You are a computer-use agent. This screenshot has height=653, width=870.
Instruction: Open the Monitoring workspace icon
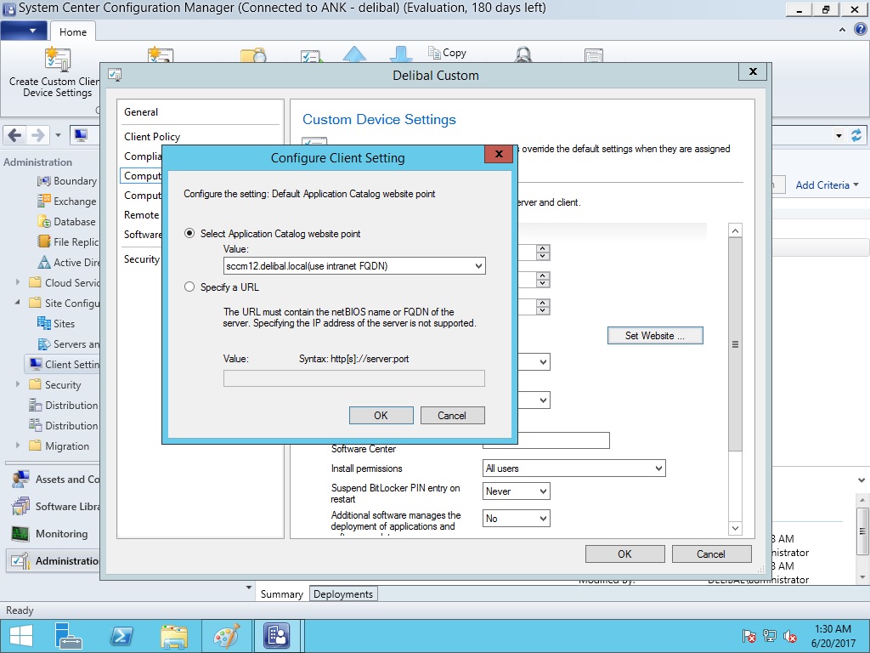[x=21, y=534]
